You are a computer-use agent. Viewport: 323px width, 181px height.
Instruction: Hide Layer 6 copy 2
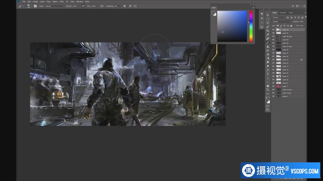tap(273, 89)
